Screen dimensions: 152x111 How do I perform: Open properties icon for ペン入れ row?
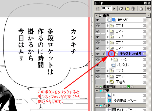[144, 65]
